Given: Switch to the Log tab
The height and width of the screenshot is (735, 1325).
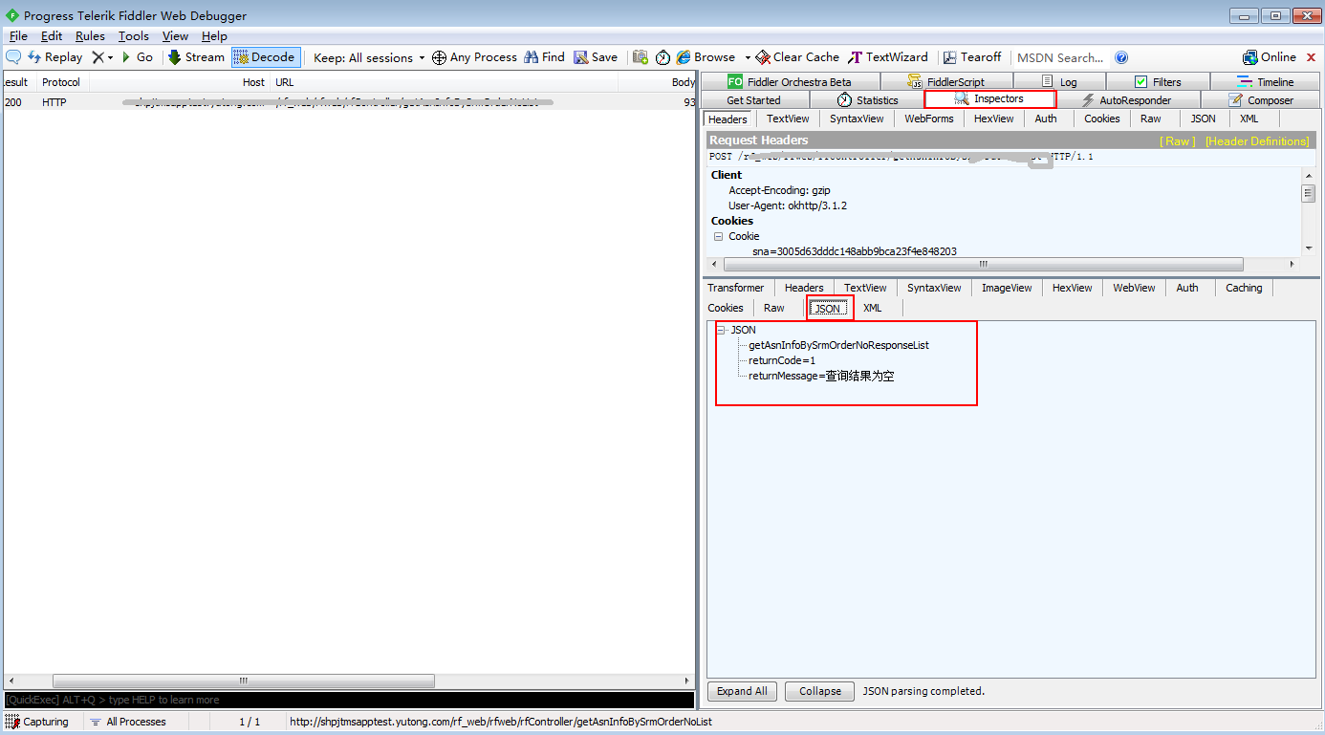Looking at the screenshot, I should pyautogui.click(x=1059, y=82).
